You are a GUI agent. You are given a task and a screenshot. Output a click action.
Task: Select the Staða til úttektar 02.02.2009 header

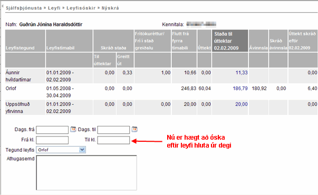pos(230,41)
